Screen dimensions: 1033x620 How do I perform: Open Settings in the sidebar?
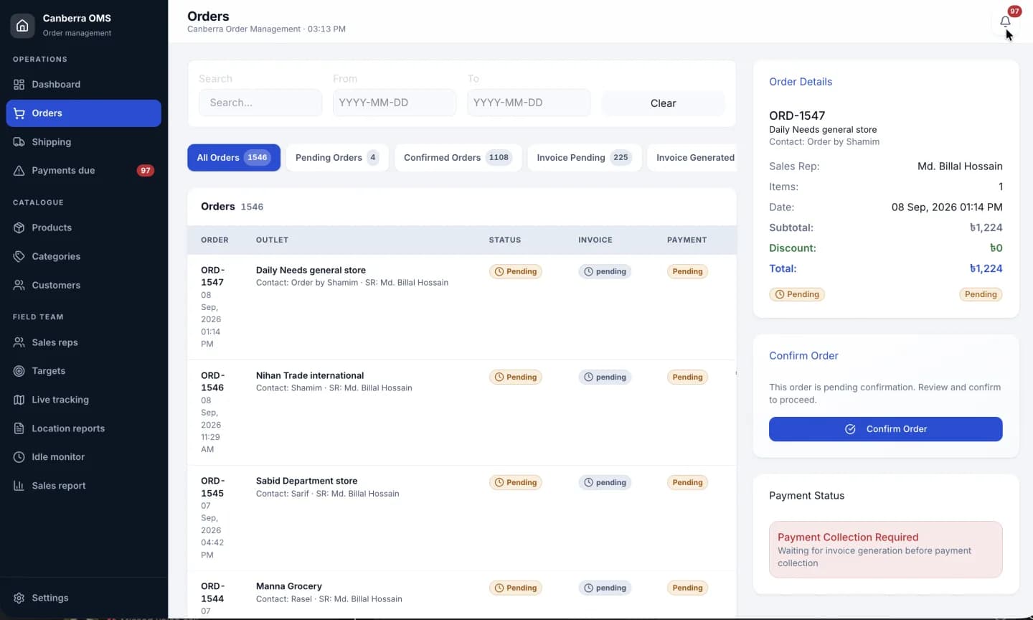(84, 598)
